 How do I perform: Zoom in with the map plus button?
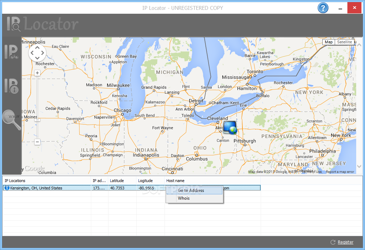[x=37, y=73]
